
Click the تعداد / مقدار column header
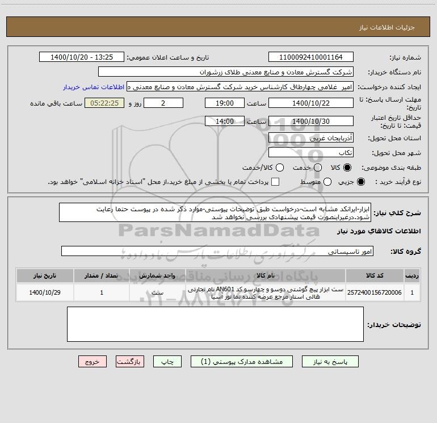[x=102, y=275]
